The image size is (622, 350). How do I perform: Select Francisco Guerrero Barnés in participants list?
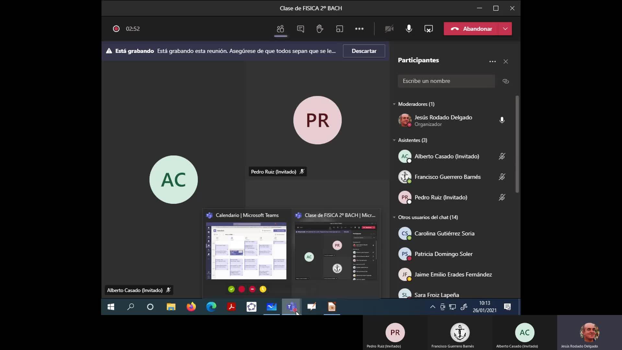pyautogui.click(x=447, y=177)
